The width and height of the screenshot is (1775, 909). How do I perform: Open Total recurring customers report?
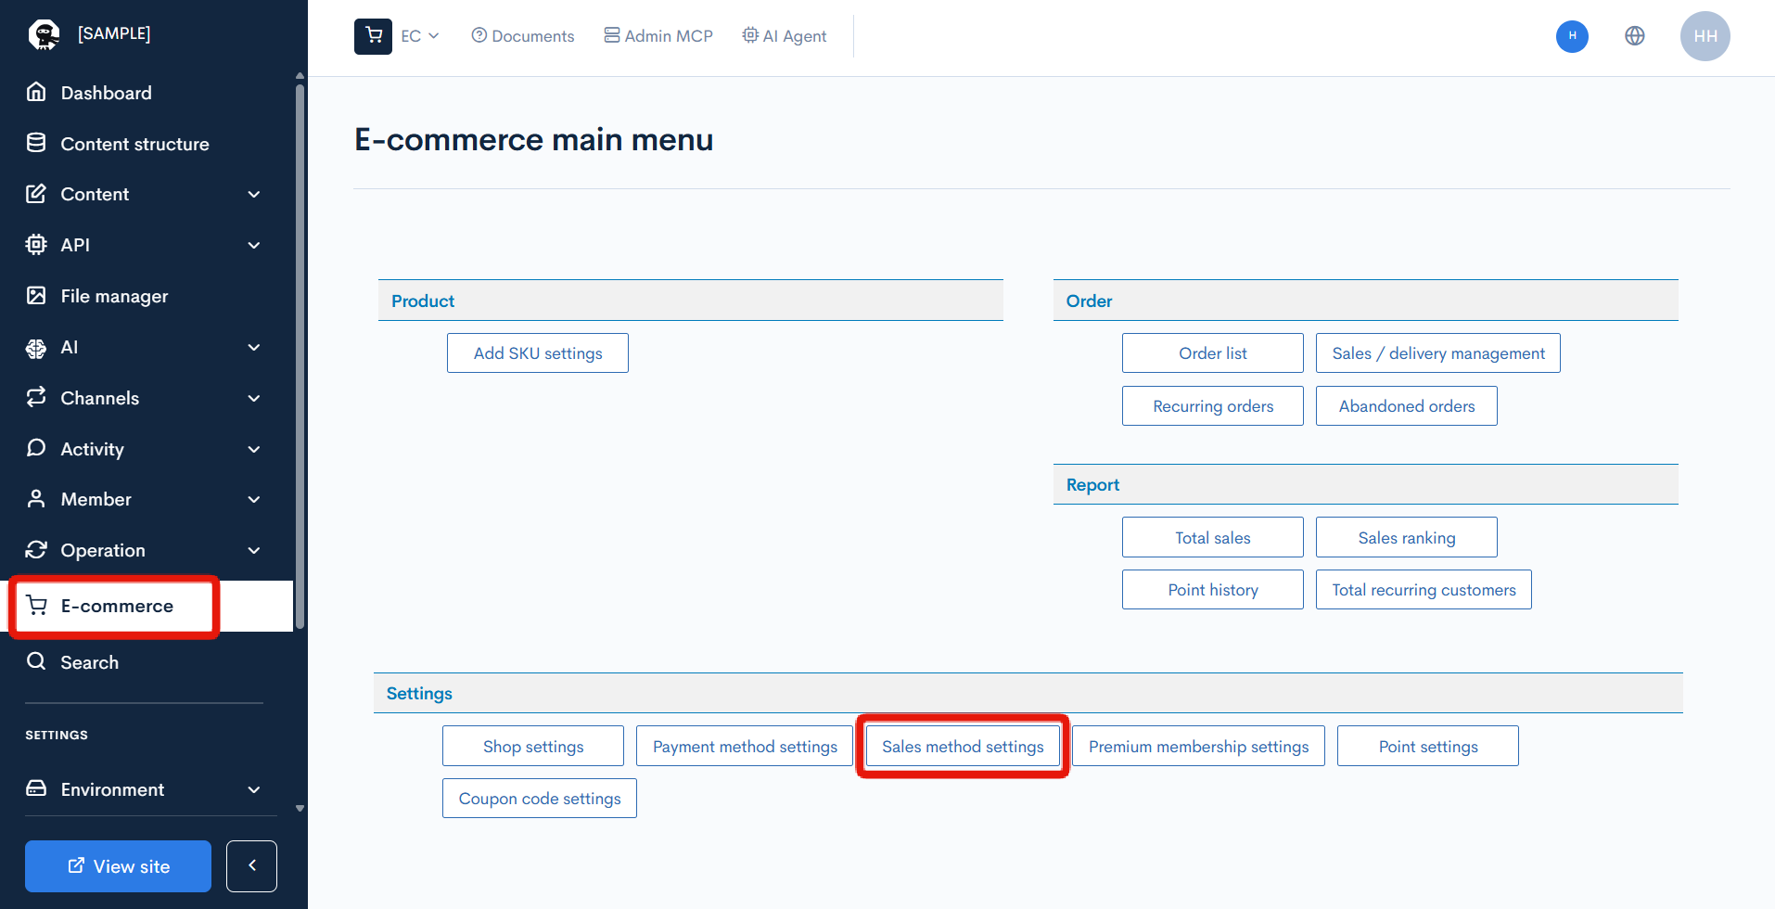click(1424, 590)
